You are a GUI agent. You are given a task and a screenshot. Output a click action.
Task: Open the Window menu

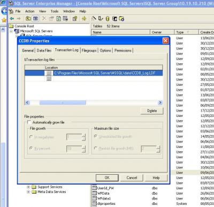tap(69, 11)
